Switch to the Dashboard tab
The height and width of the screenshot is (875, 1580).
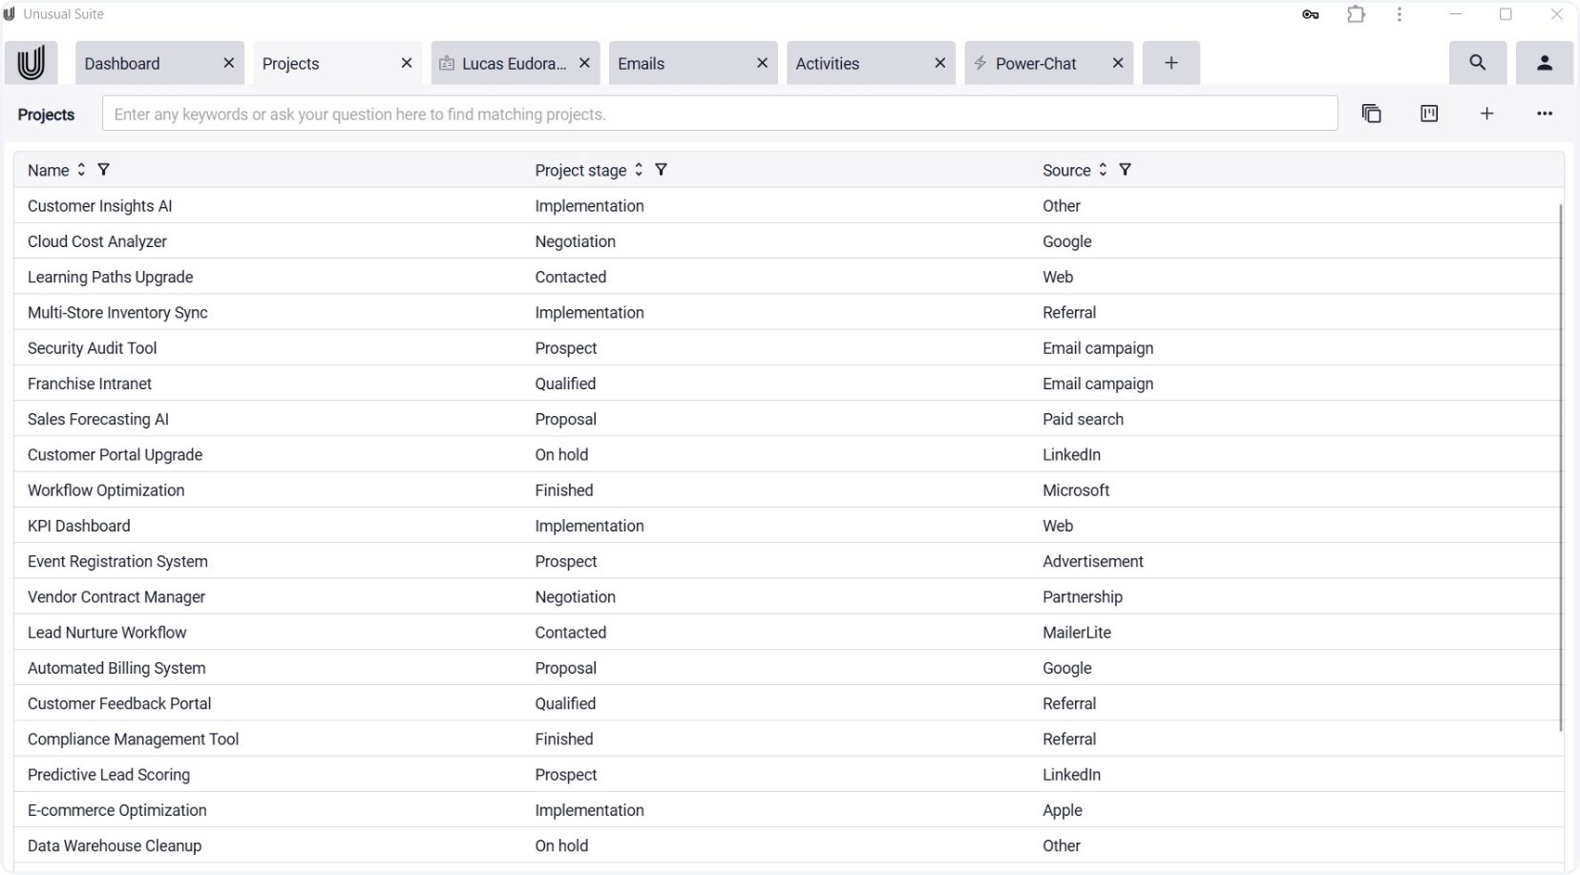pos(143,64)
